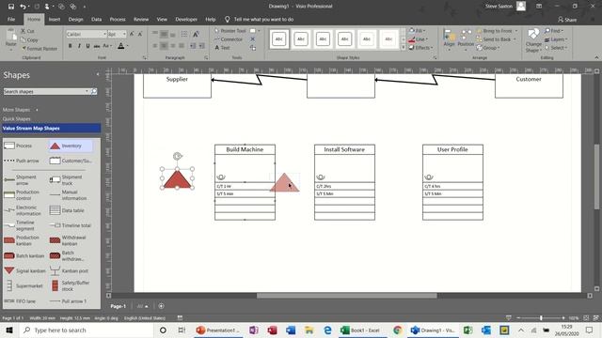Viewport: 602px width, 338px height.
Task: Switch to the Design tab
Action: pos(75,19)
